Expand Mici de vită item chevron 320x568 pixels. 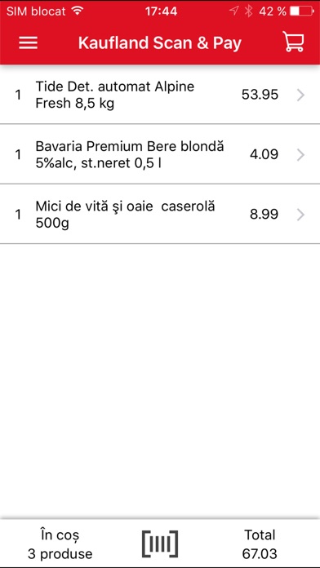coord(300,215)
